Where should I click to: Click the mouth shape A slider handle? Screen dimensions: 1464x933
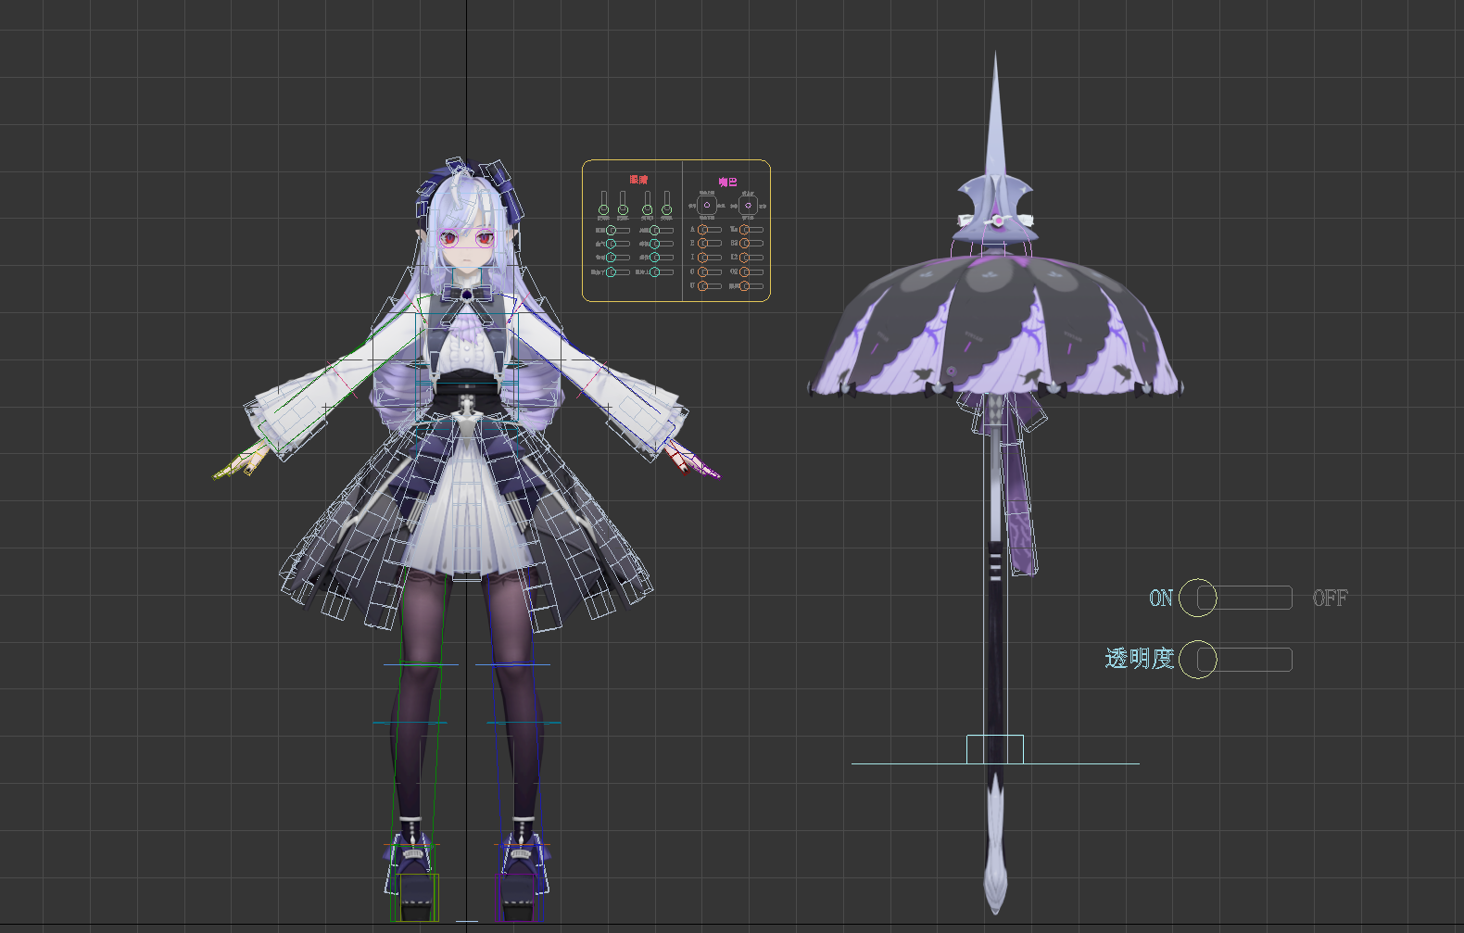702,230
